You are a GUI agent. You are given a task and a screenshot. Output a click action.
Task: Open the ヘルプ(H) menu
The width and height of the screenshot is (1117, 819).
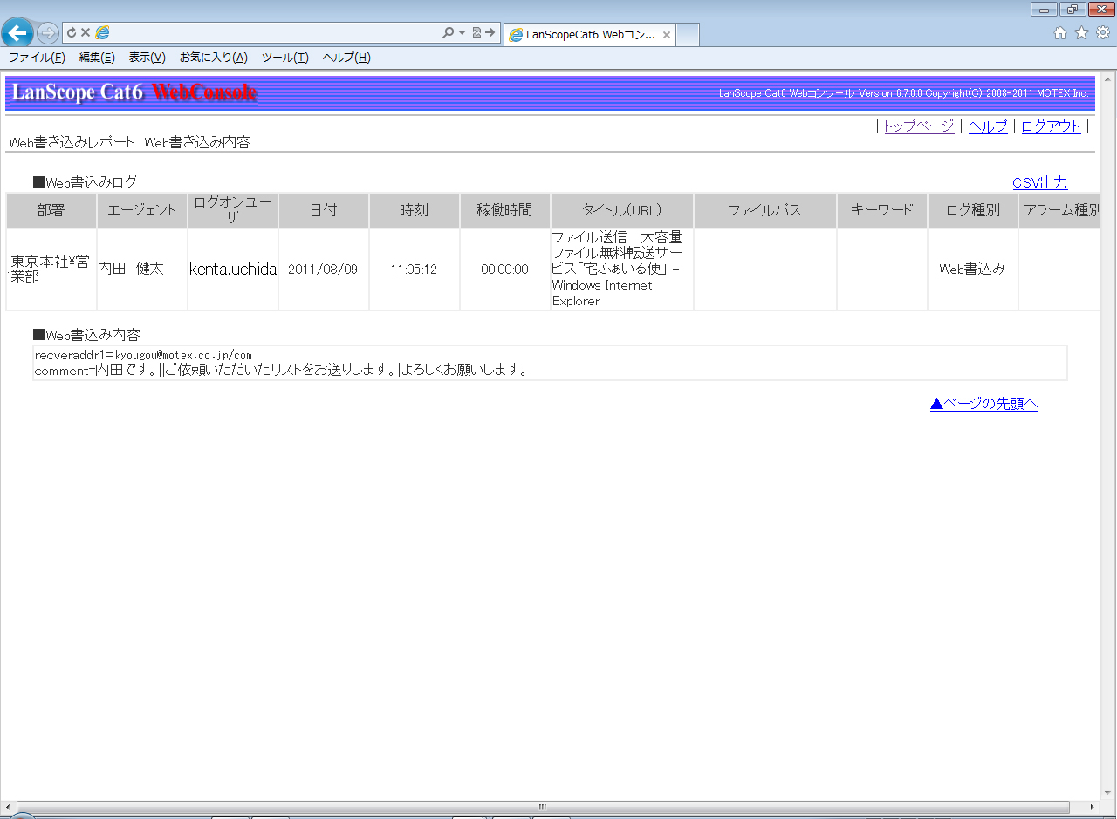pos(346,58)
